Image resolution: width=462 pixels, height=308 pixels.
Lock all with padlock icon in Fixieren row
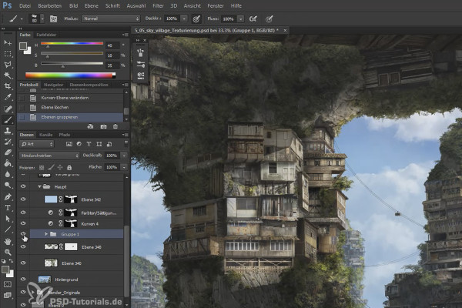coord(69,167)
